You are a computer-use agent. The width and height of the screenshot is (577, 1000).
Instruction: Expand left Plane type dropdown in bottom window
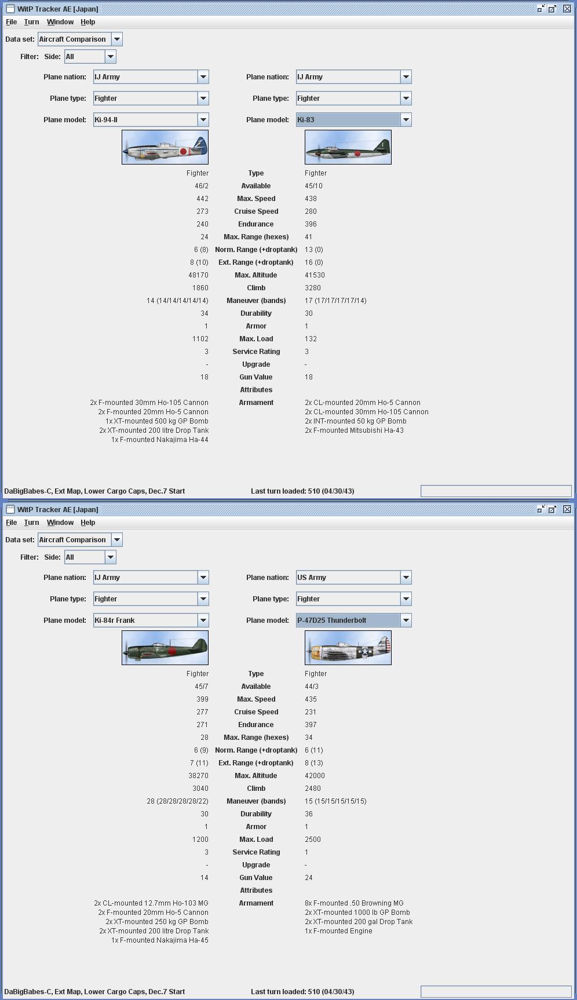click(x=203, y=599)
